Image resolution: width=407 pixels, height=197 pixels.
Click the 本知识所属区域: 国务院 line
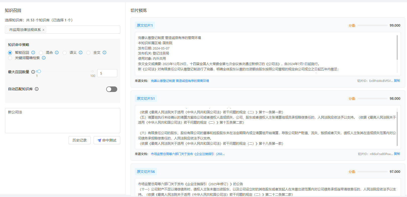click(x=155, y=43)
